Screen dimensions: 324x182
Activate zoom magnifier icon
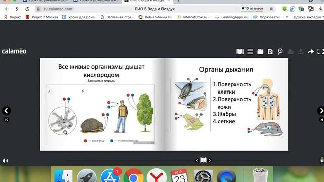pyautogui.click(x=280, y=51)
